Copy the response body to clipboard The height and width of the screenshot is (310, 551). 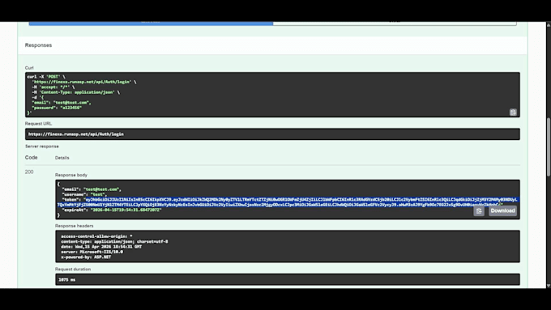point(479,211)
